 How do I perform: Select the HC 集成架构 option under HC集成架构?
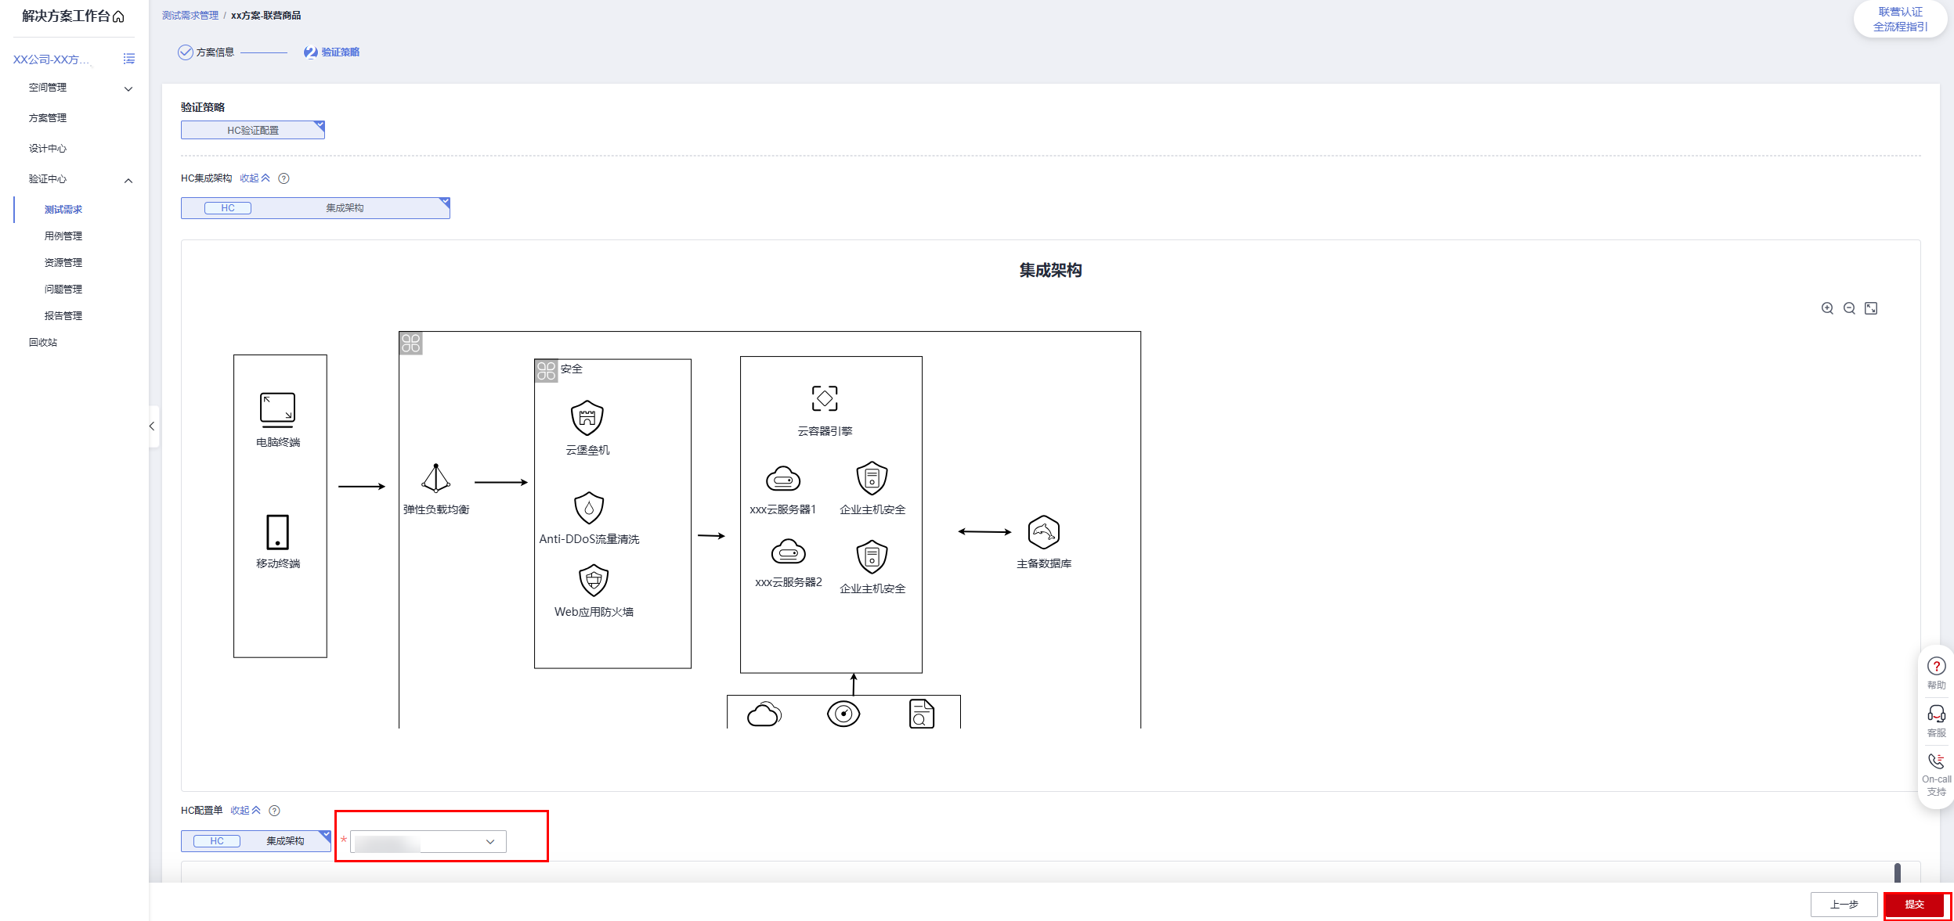point(316,208)
